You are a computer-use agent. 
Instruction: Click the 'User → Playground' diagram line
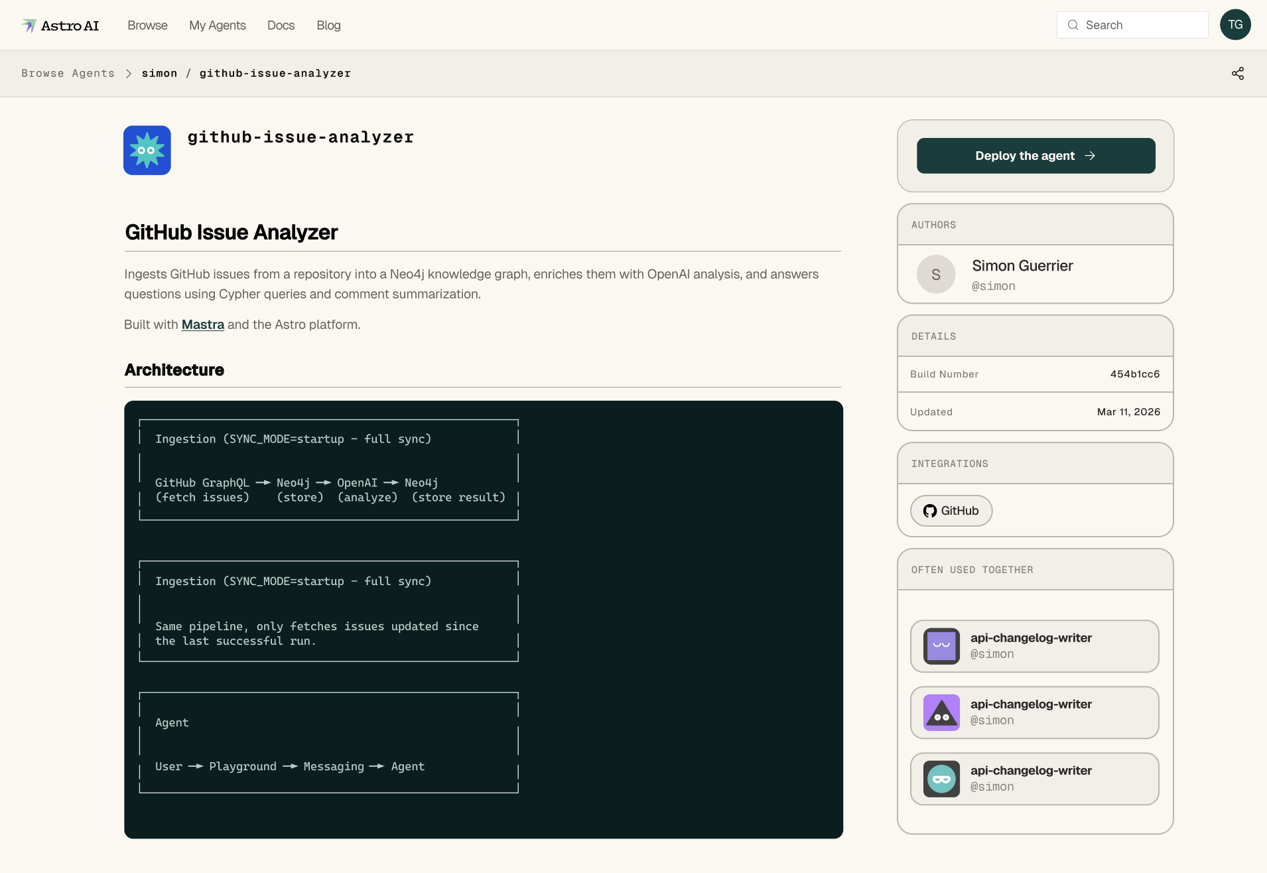(x=290, y=766)
